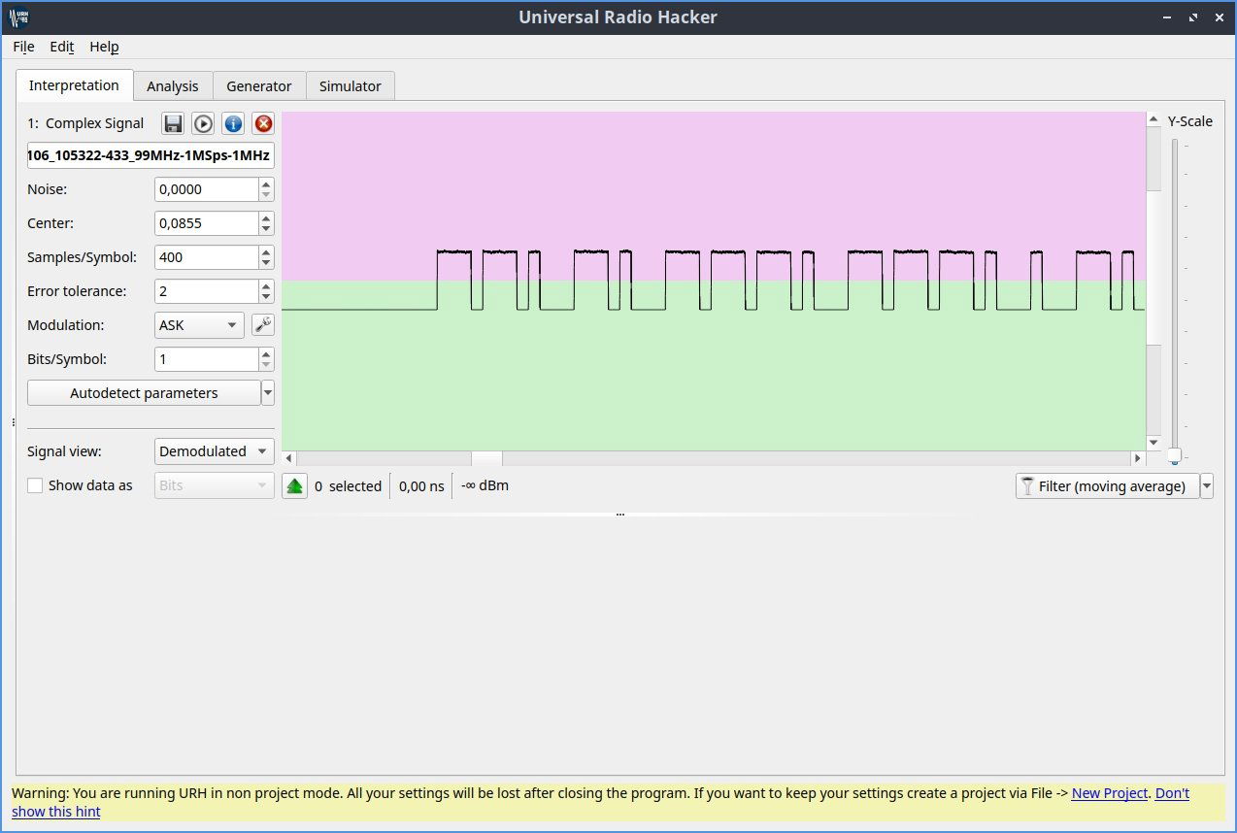Save the signal with the floppy disk icon
1237x833 pixels.
(173, 123)
